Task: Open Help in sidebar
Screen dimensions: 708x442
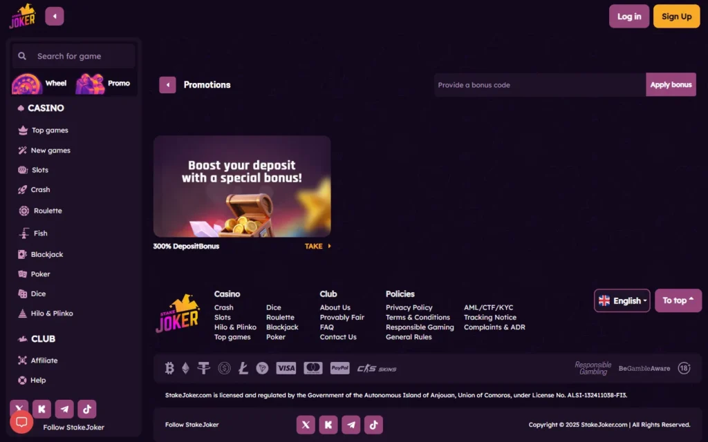Action: [x=32, y=381]
